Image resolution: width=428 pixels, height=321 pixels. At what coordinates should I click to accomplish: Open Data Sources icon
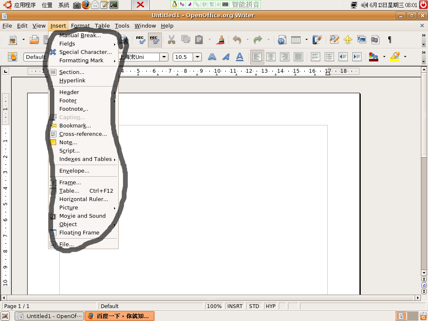(x=375, y=40)
